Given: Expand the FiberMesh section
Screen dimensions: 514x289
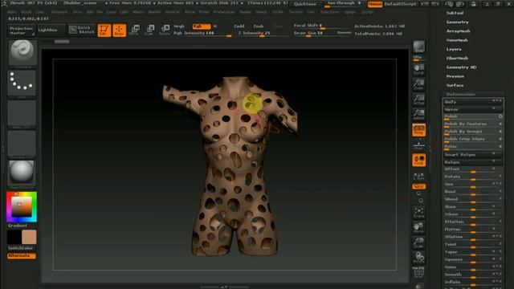Looking at the screenshot, I should pos(457,58).
